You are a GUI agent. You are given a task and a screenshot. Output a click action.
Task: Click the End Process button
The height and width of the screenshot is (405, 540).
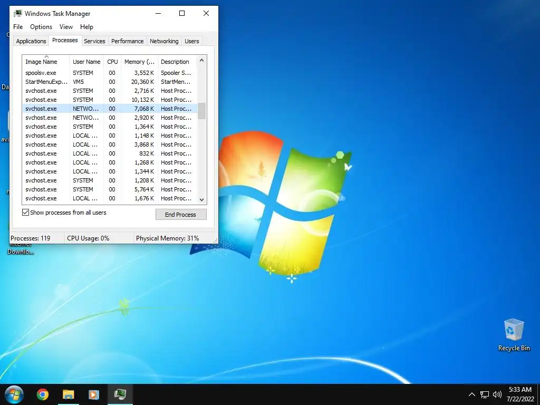(181, 214)
